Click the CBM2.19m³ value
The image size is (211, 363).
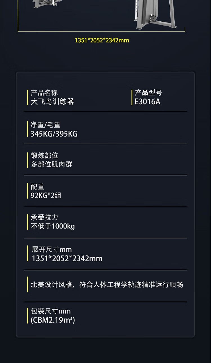[x=53, y=320]
